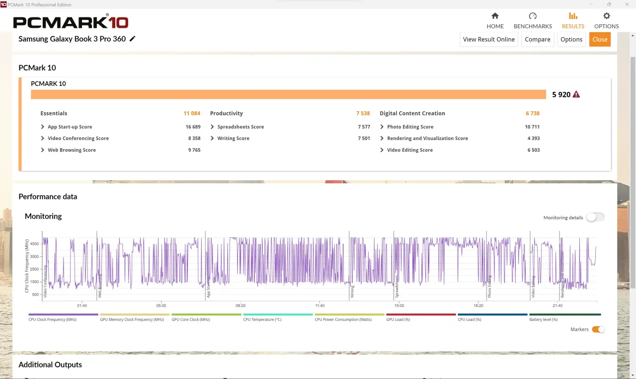636x379 pixels.
Task: Open the Benchmarks gauge icon
Action: pyautogui.click(x=533, y=16)
